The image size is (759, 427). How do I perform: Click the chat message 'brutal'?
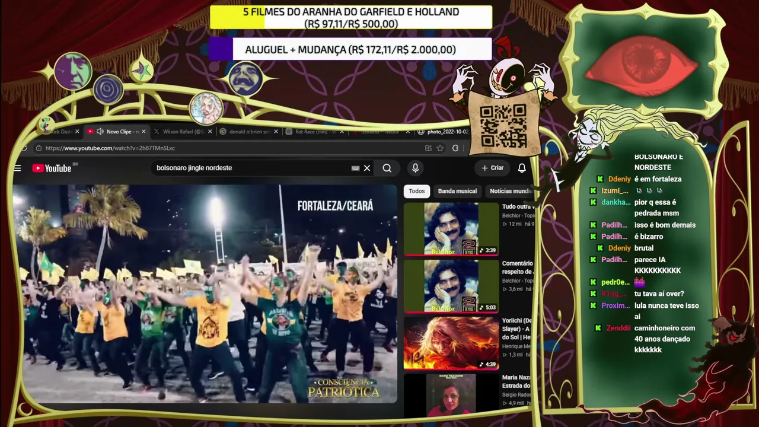(644, 248)
